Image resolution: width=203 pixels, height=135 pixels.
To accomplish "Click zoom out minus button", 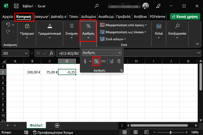I will click(x=155, y=132).
